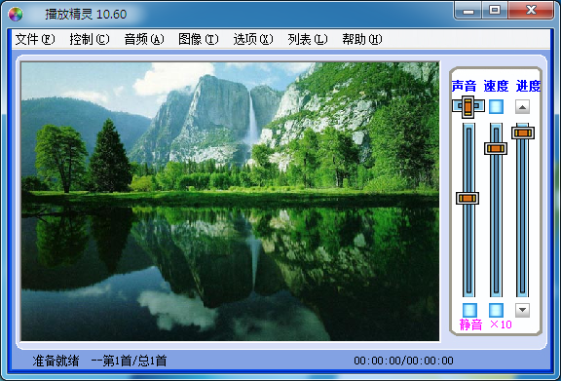Screen dimensions: 561x381
Task: Click the up arrow button under 进度
Action: 522,107
